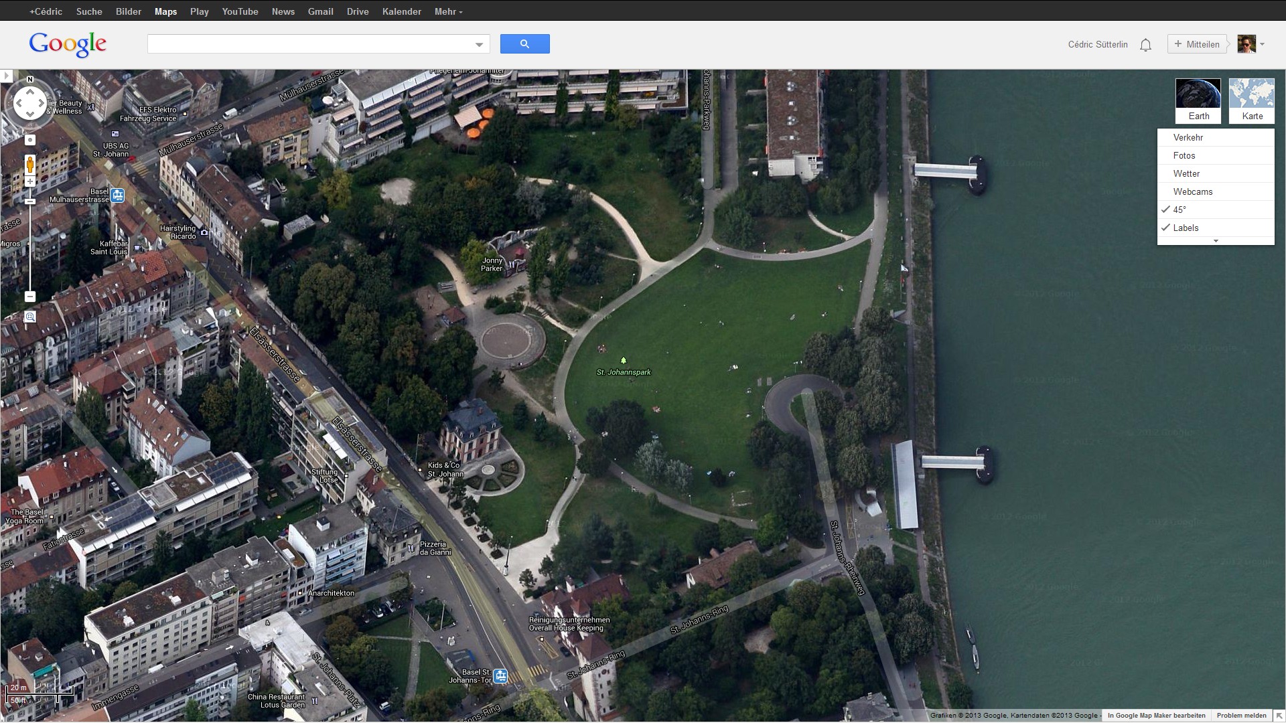Disable the Labels layer

click(1186, 228)
